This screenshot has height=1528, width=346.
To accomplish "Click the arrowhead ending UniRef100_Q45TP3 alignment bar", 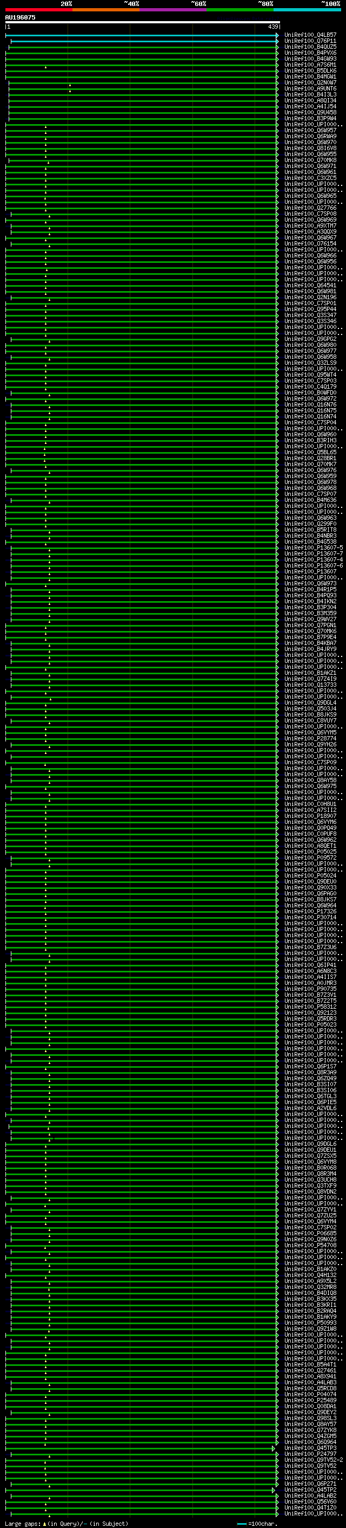I will coord(274,1448).
